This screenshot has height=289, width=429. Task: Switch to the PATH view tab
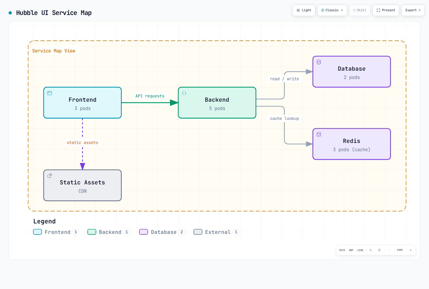[x=342, y=250]
